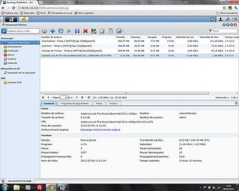Click the list document toolbar icon
The height and width of the screenshot is (191, 239).
[x=110, y=31]
